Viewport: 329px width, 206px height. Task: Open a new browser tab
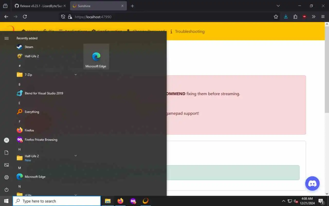pyautogui.click(x=132, y=6)
